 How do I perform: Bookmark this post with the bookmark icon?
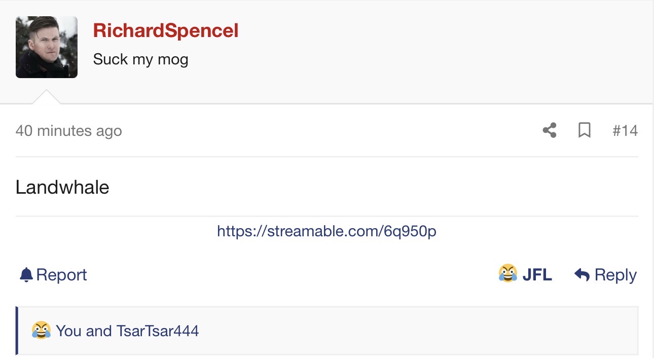tap(585, 131)
